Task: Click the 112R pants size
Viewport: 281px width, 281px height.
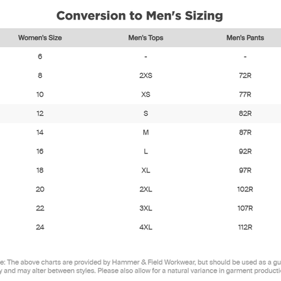Action: click(245, 227)
